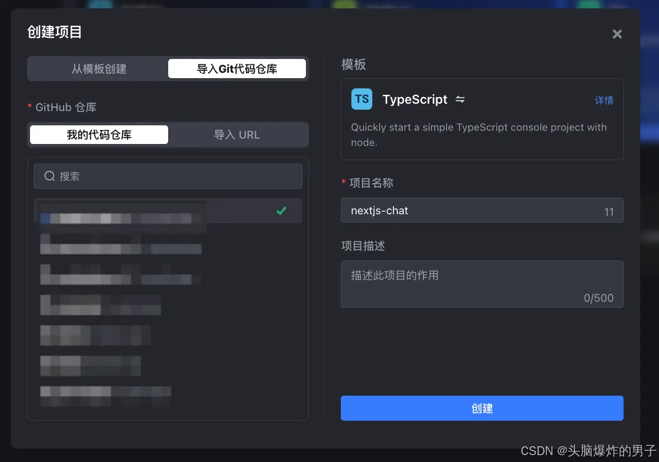This screenshot has width=659, height=462.
Task: Switch to the 导入Git代码仓库 tab
Action: pyautogui.click(x=237, y=68)
